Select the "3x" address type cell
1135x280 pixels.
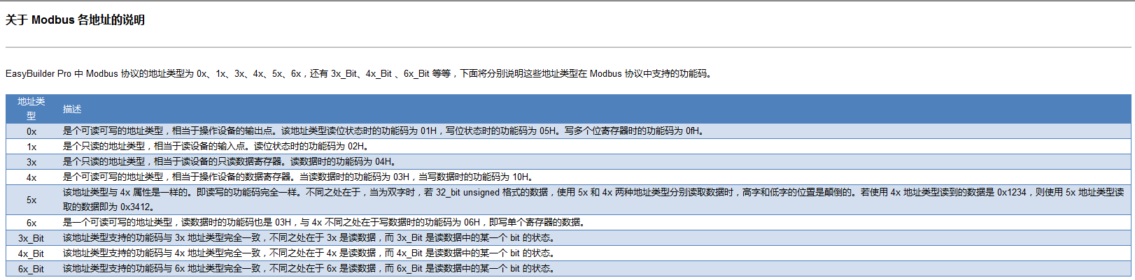point(31,162)
